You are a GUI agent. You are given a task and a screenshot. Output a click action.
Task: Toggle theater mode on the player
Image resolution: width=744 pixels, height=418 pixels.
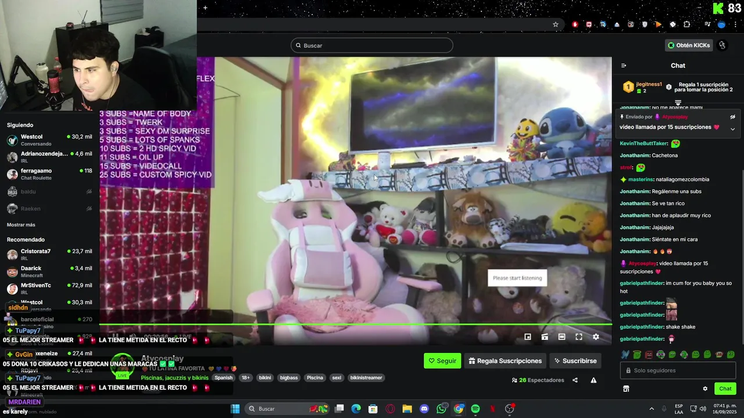click(561, 337)
